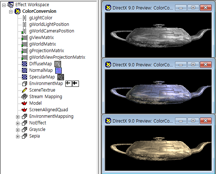Click the gViewMatrix matrix icon
216x174 pixels.
[x=24, y=38]
